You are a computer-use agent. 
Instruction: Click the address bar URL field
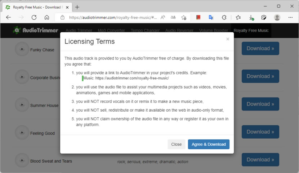pyautogui.click(x=113, y=18)
